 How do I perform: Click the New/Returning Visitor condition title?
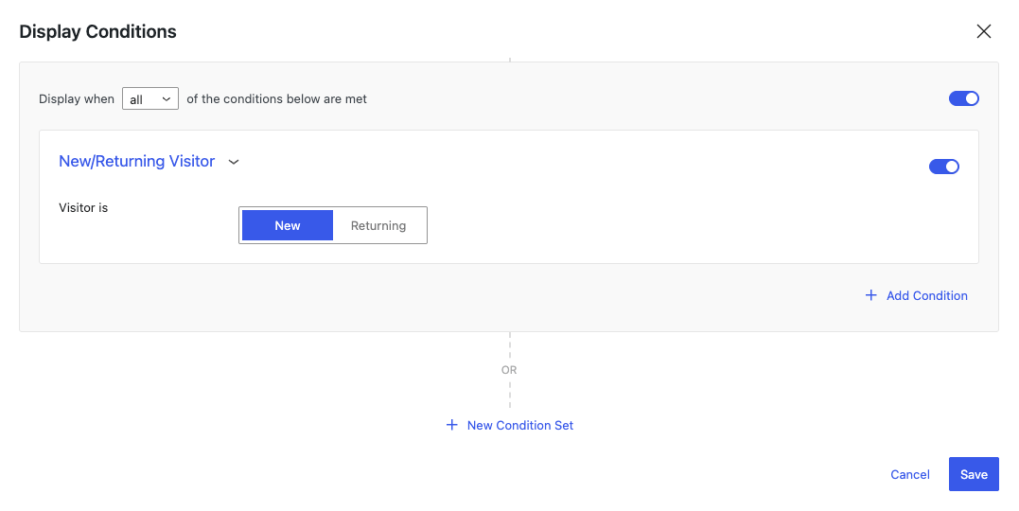pyautogui.click(x=136, y=161)
